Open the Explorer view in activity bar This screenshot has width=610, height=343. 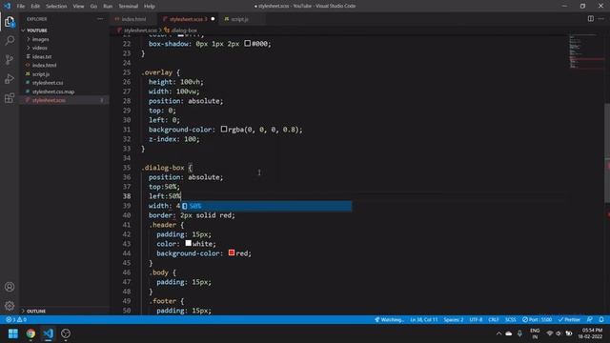(10, 22)
